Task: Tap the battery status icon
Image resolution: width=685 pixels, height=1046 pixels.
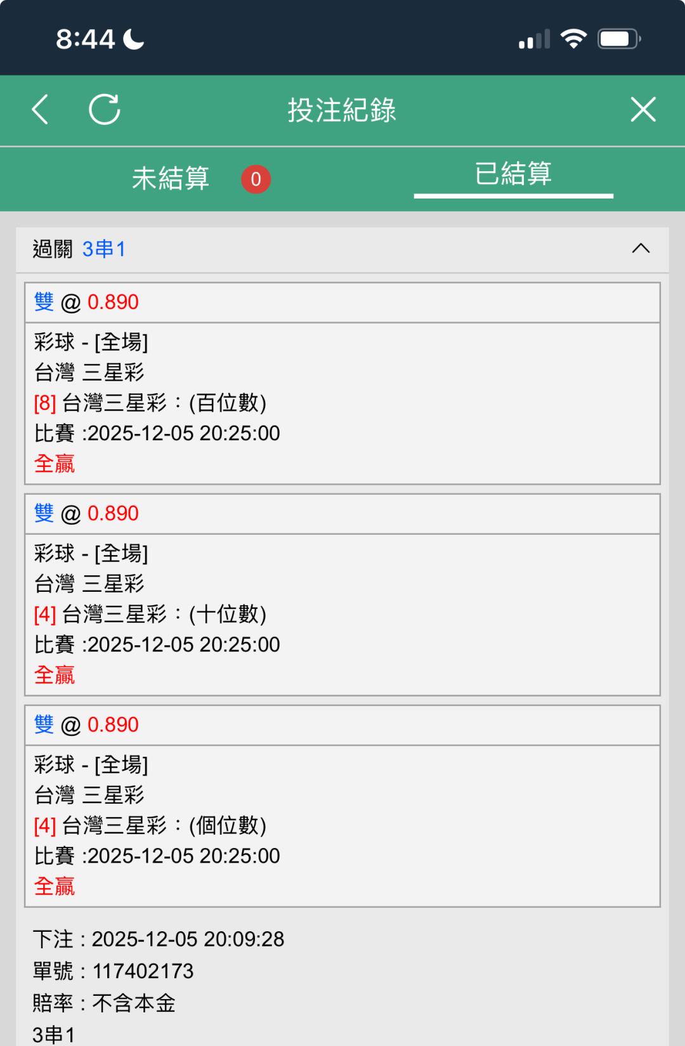Action: pos(619,39)
